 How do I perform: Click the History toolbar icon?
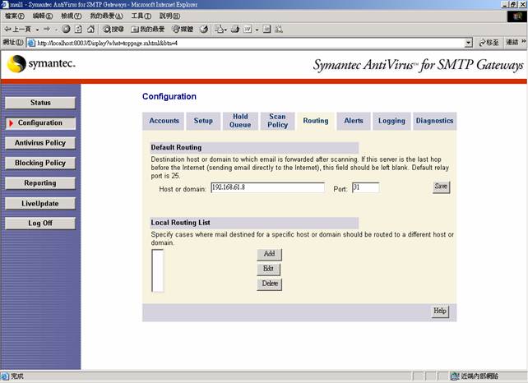[x=204, y=30]
